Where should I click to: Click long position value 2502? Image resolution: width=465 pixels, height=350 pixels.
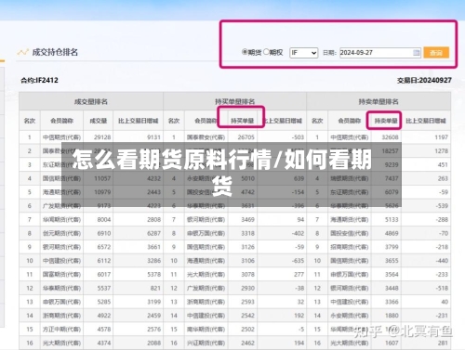pos(247,330)
